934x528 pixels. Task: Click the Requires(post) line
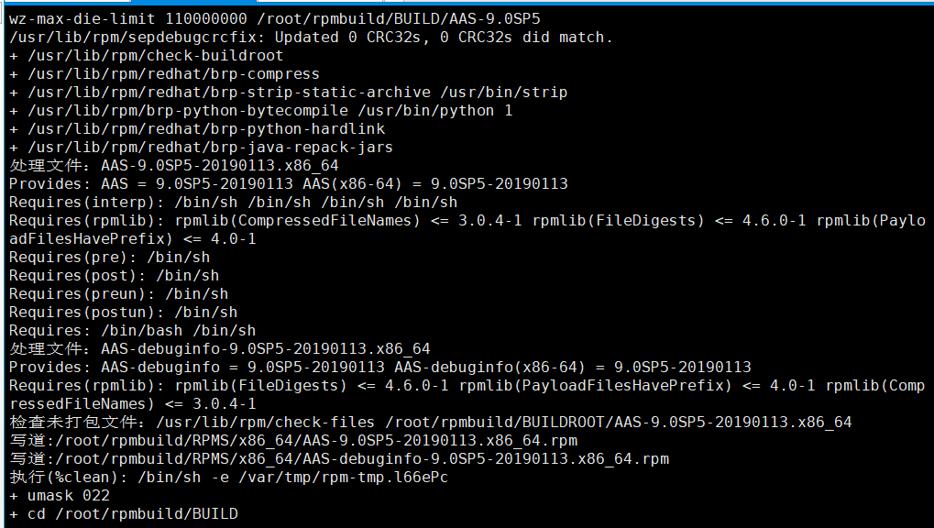click(x=114, y=275)
